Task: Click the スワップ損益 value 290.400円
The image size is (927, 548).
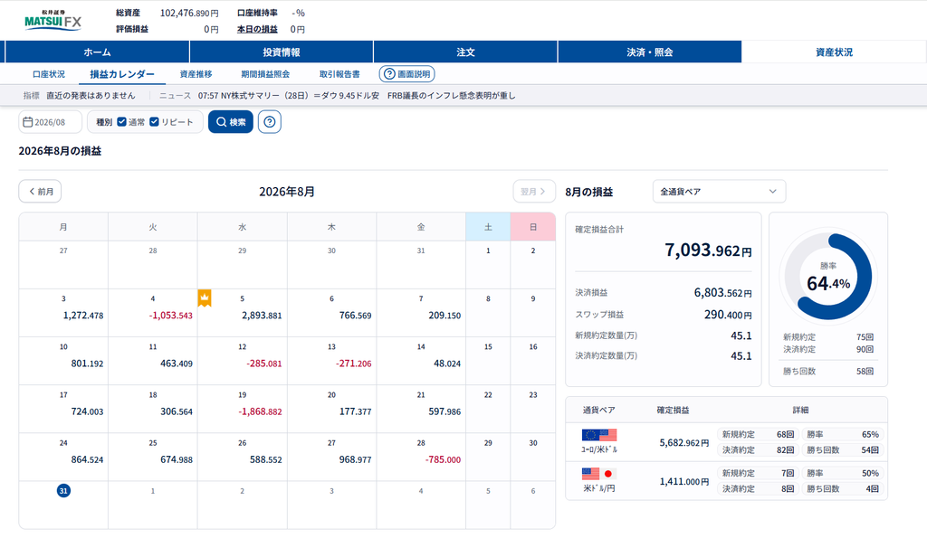Action: pyautogui.click(x=728, y=315)
